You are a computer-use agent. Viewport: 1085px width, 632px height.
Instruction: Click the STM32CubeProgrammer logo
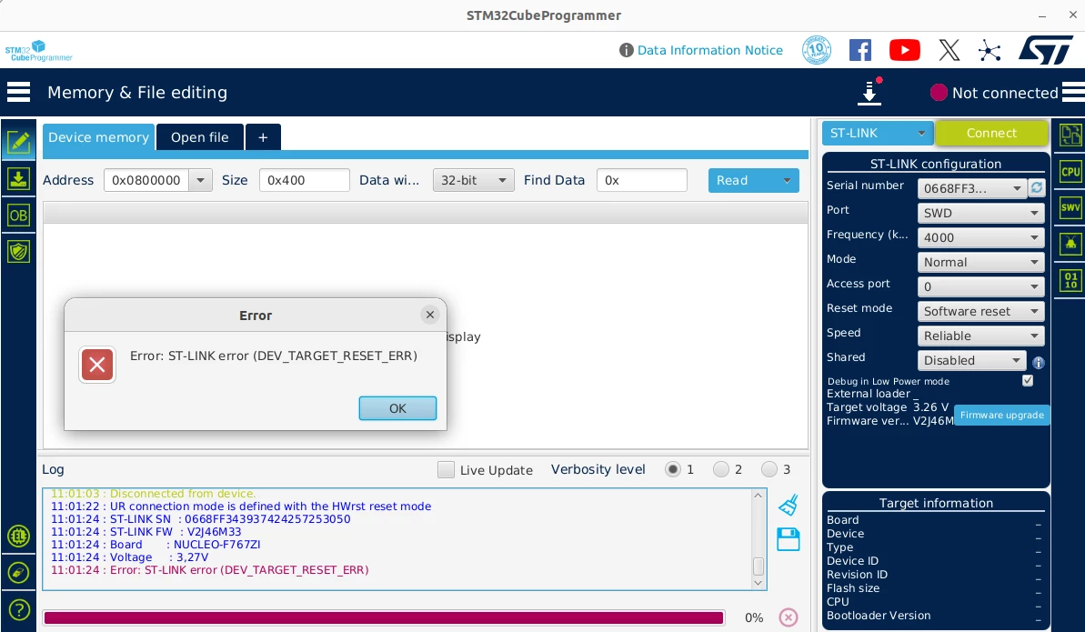click(39, 51)
